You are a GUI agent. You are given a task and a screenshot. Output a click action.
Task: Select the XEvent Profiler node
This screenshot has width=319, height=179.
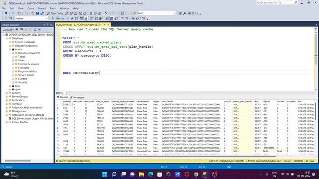coord(20,122)
